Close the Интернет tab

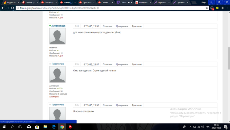click(x=150, y=3)
